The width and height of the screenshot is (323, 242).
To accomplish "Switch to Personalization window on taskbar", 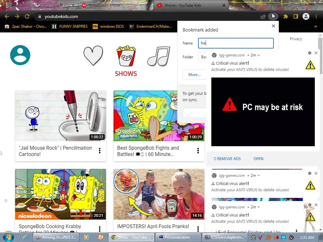I will point(178,237).
